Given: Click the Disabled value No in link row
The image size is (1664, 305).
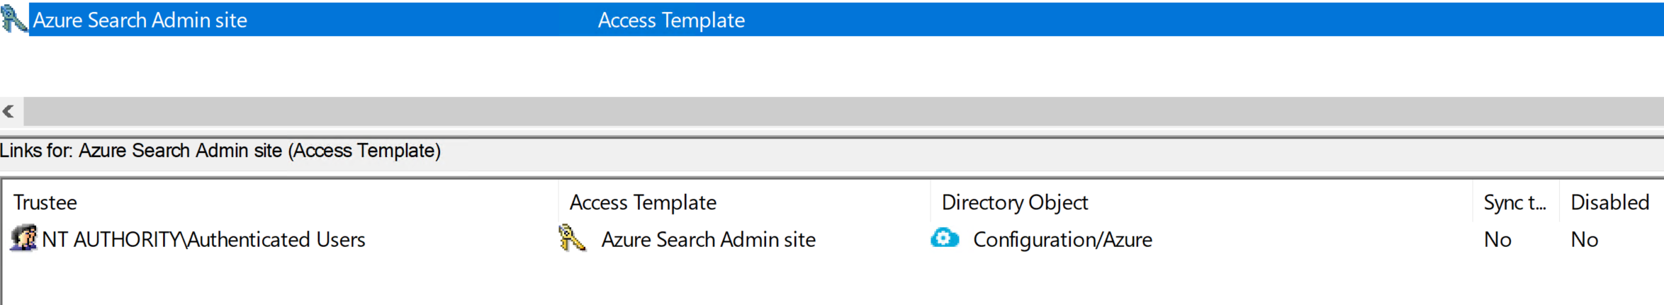Looking at the screenshot, I should click(1585, 240).
